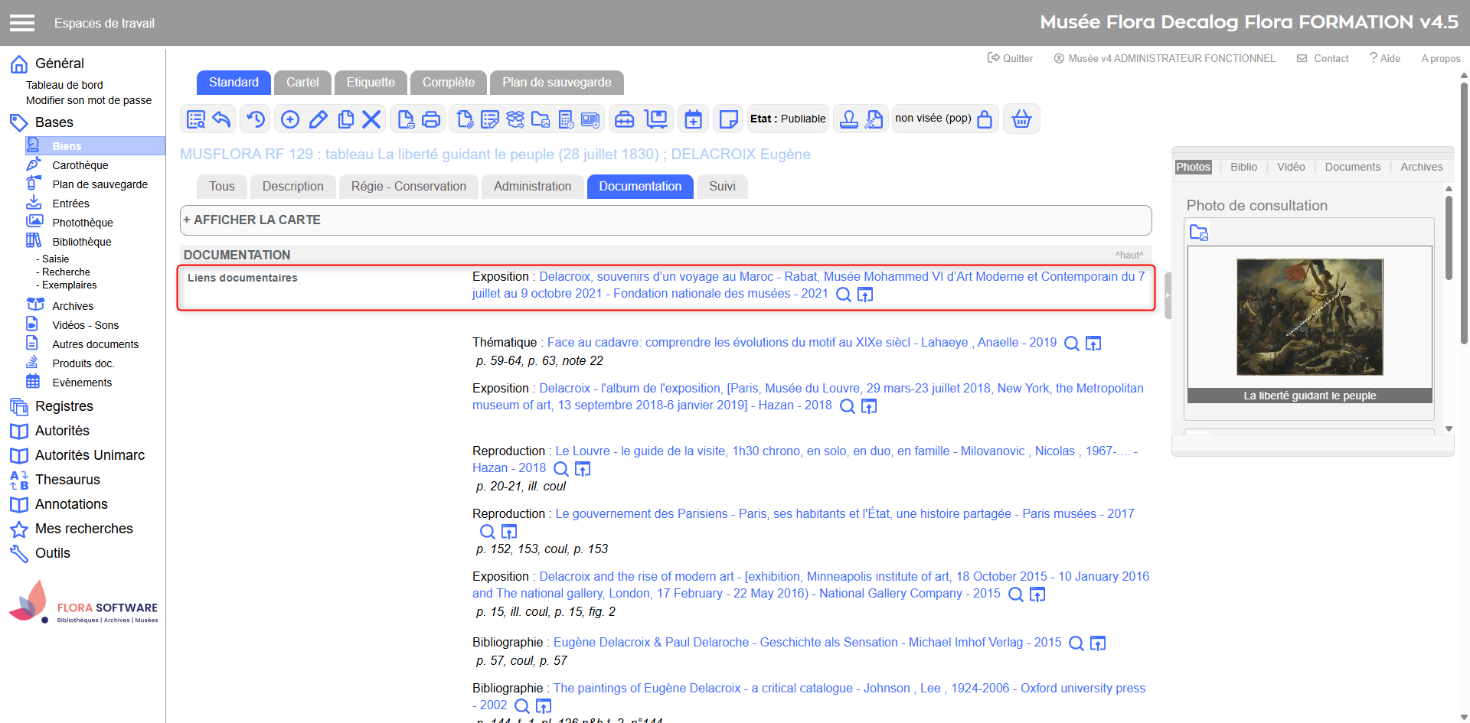Expand the AFFICHER LA CARTE section
This screenshot has height=723, width=1470.
pos(252,220)
